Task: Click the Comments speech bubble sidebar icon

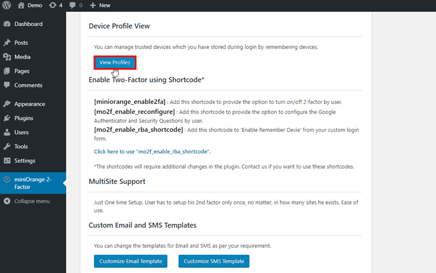Action: 7,85
